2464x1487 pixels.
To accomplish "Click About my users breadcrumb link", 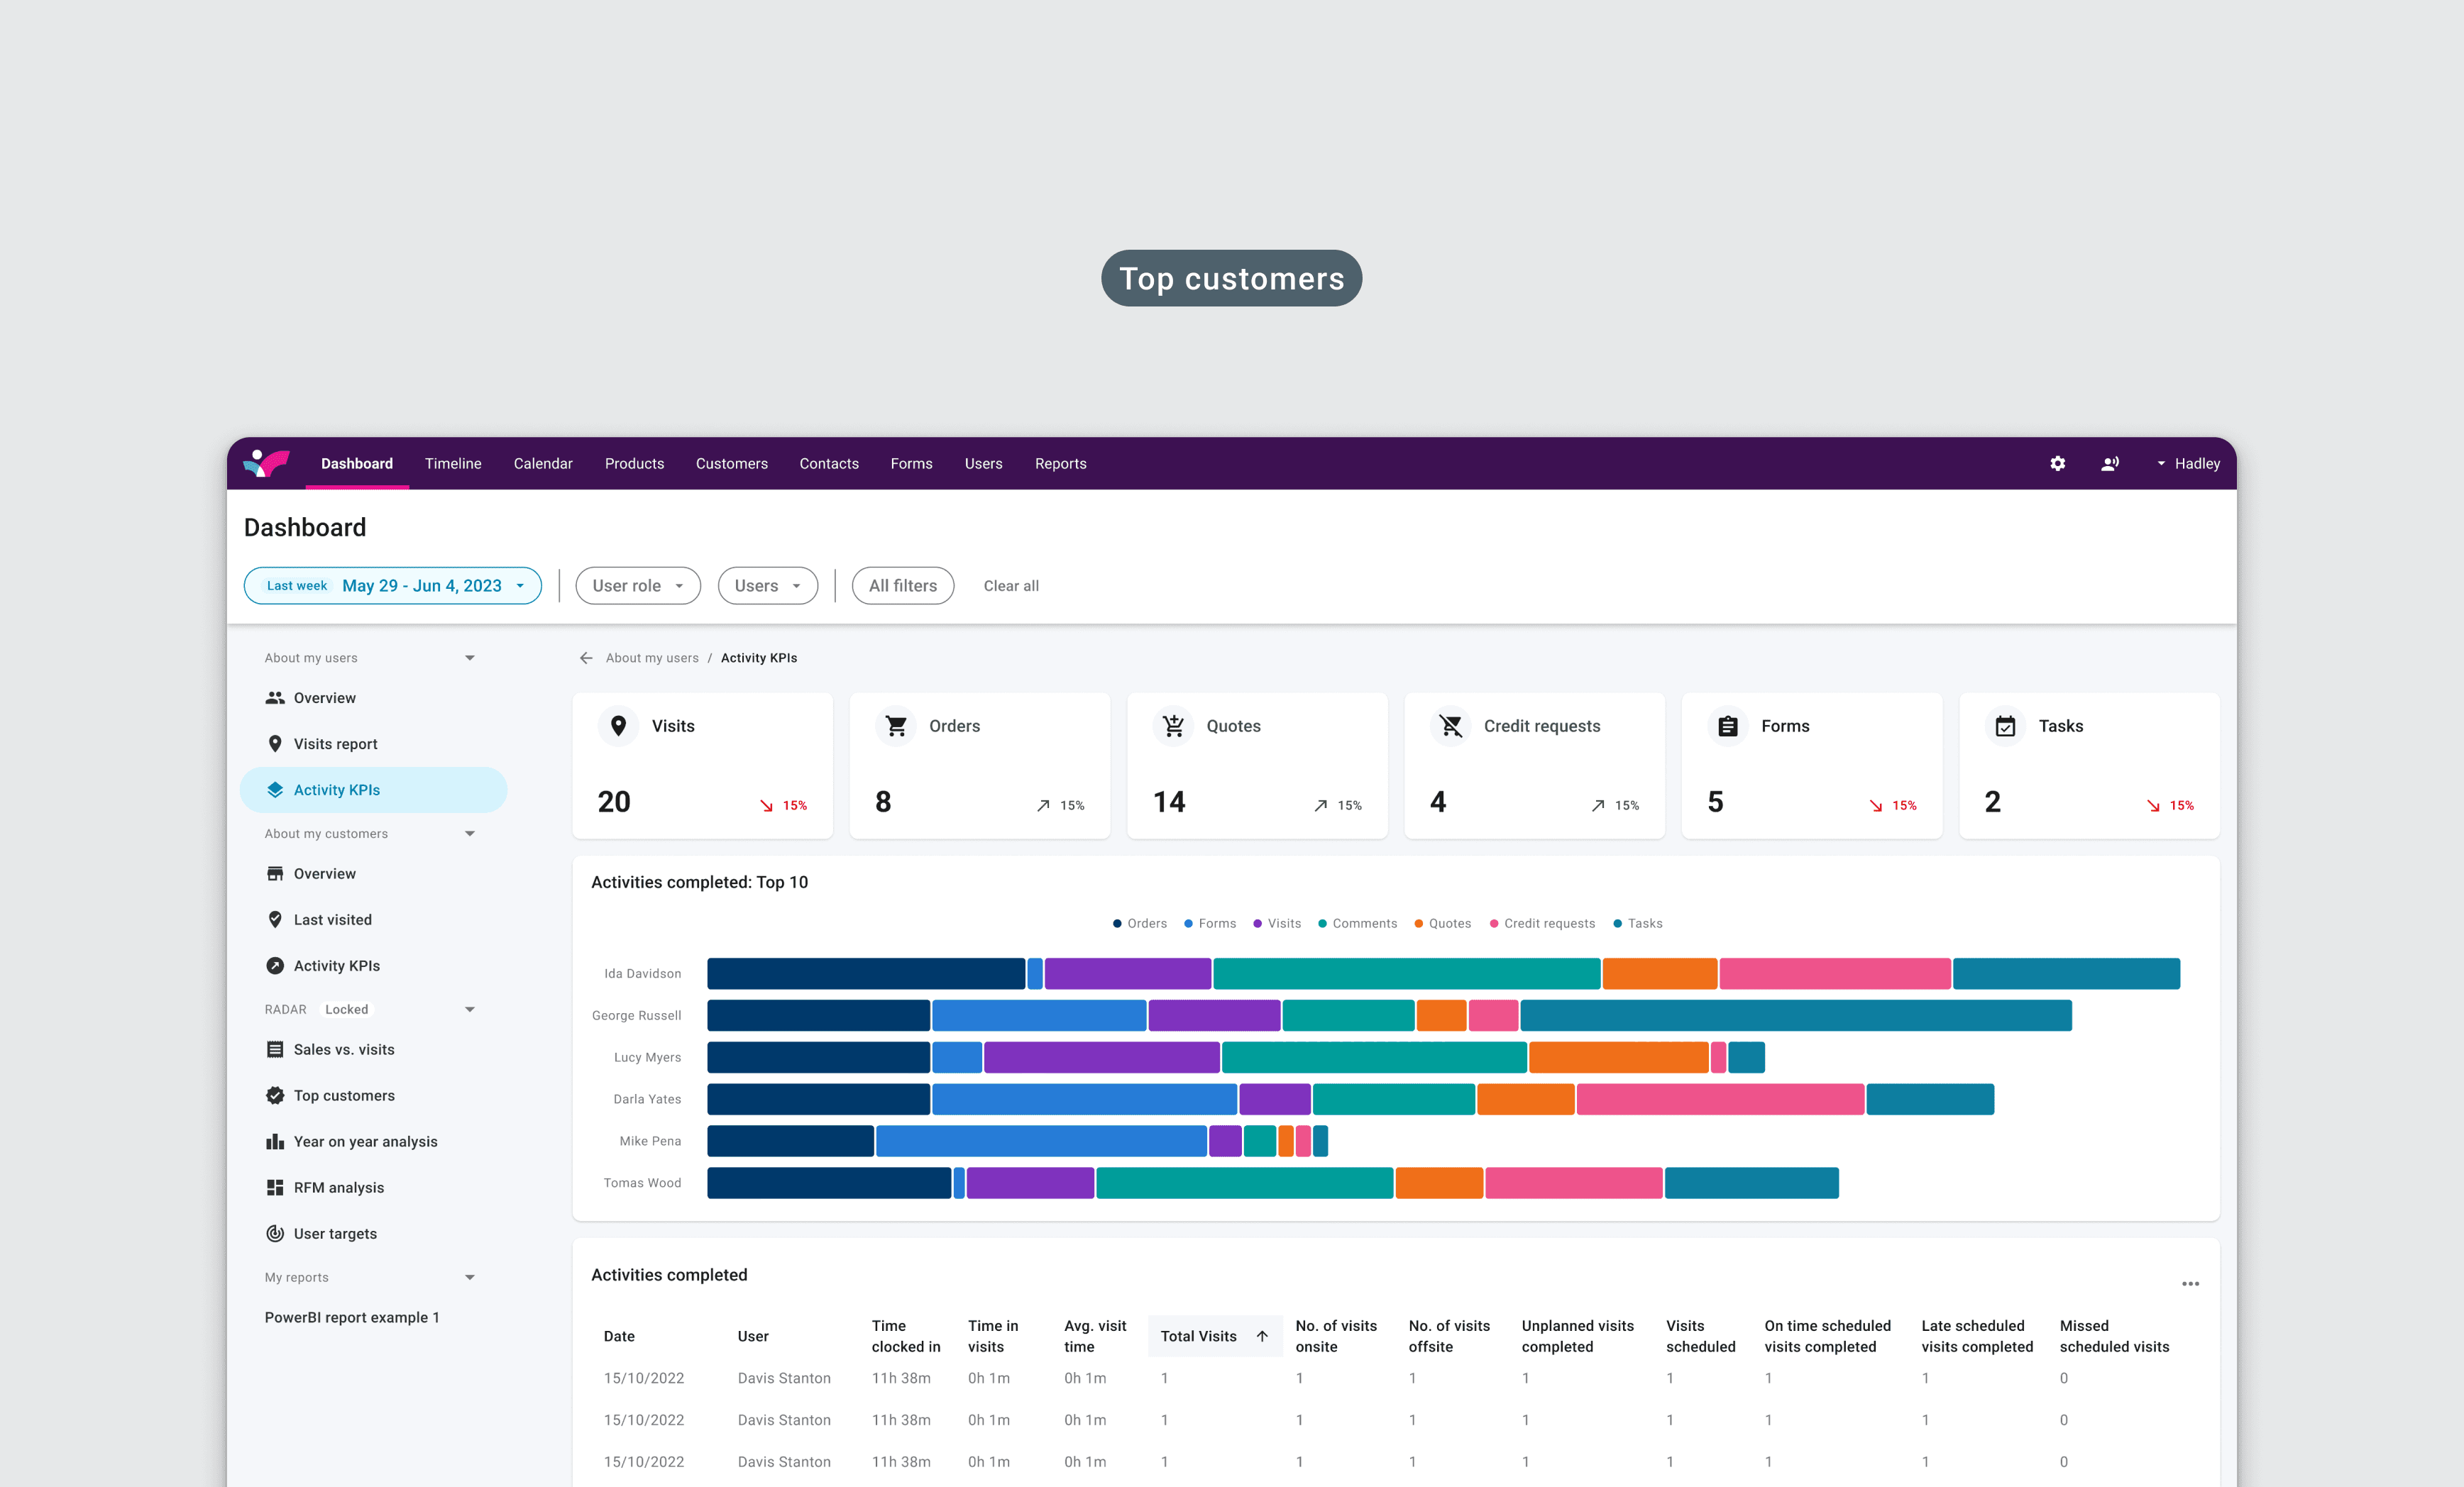I will 652,658.
